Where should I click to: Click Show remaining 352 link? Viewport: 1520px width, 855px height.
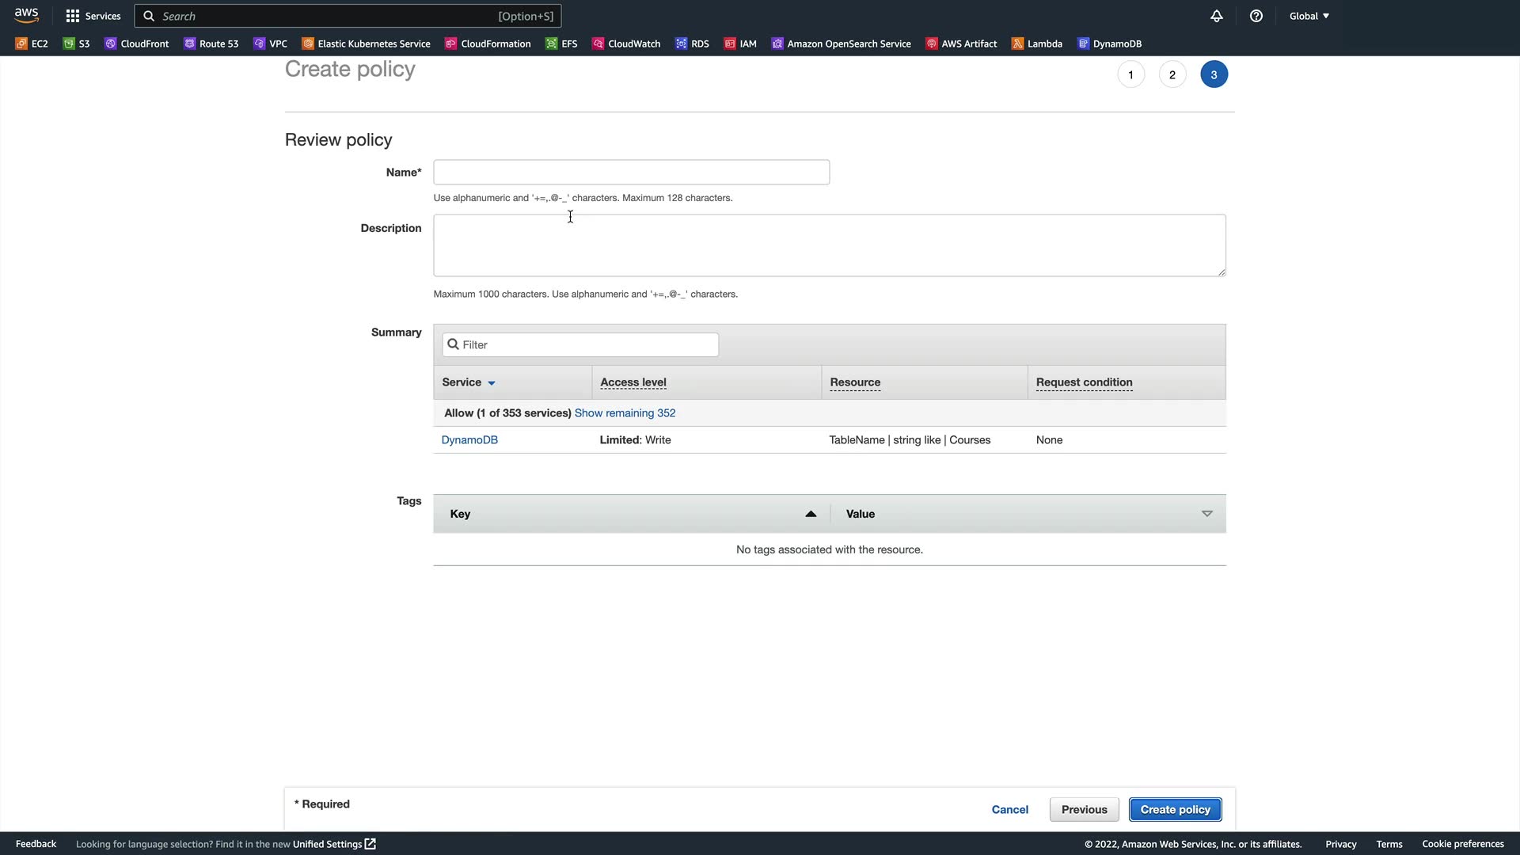[x=625, y=413]
